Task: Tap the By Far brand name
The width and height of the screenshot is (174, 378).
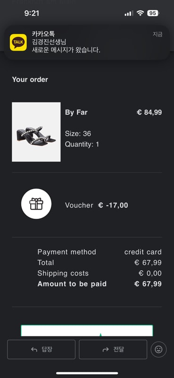Action: tap(76, 112)
